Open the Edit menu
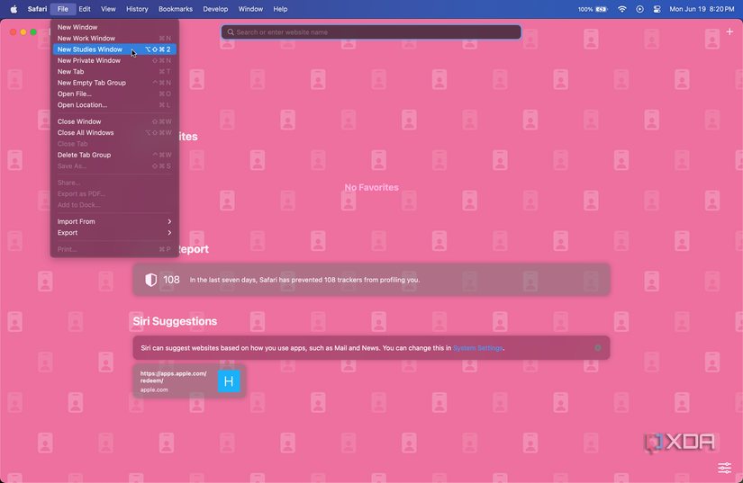Screen dimensions: 743x483 [85, 9]
